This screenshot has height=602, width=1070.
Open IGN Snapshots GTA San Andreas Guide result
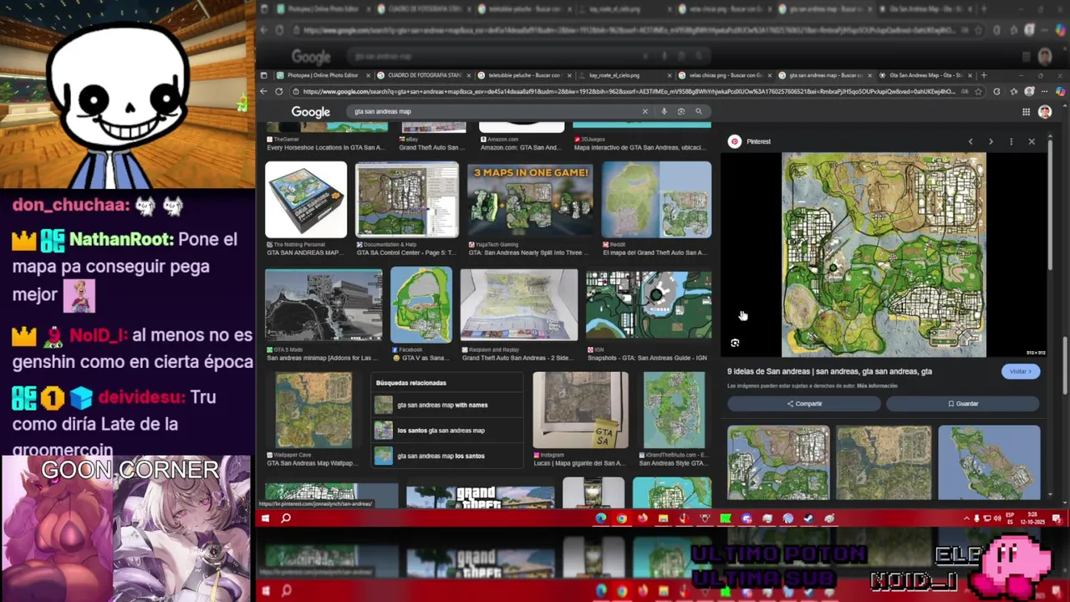pos(649,305)
